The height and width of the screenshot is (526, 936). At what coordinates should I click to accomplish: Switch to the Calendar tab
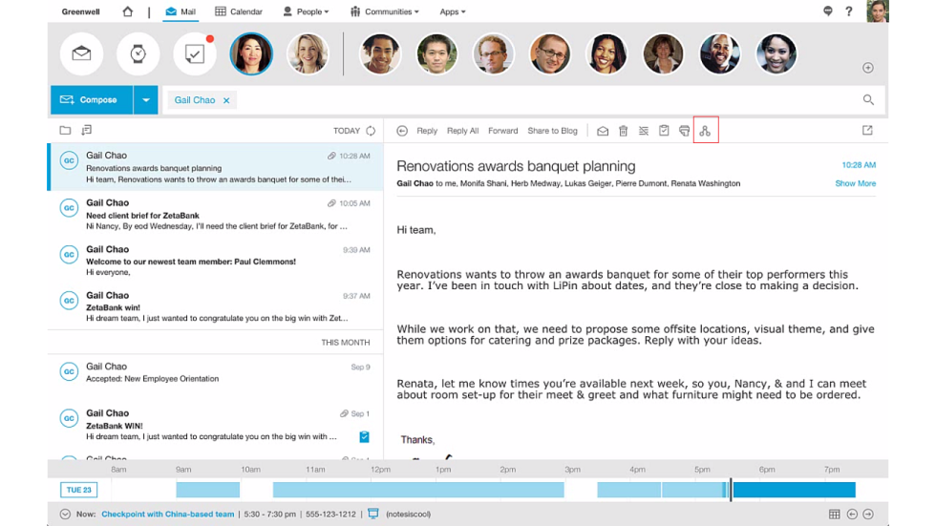pyautogui.click(x=239, y=11)
